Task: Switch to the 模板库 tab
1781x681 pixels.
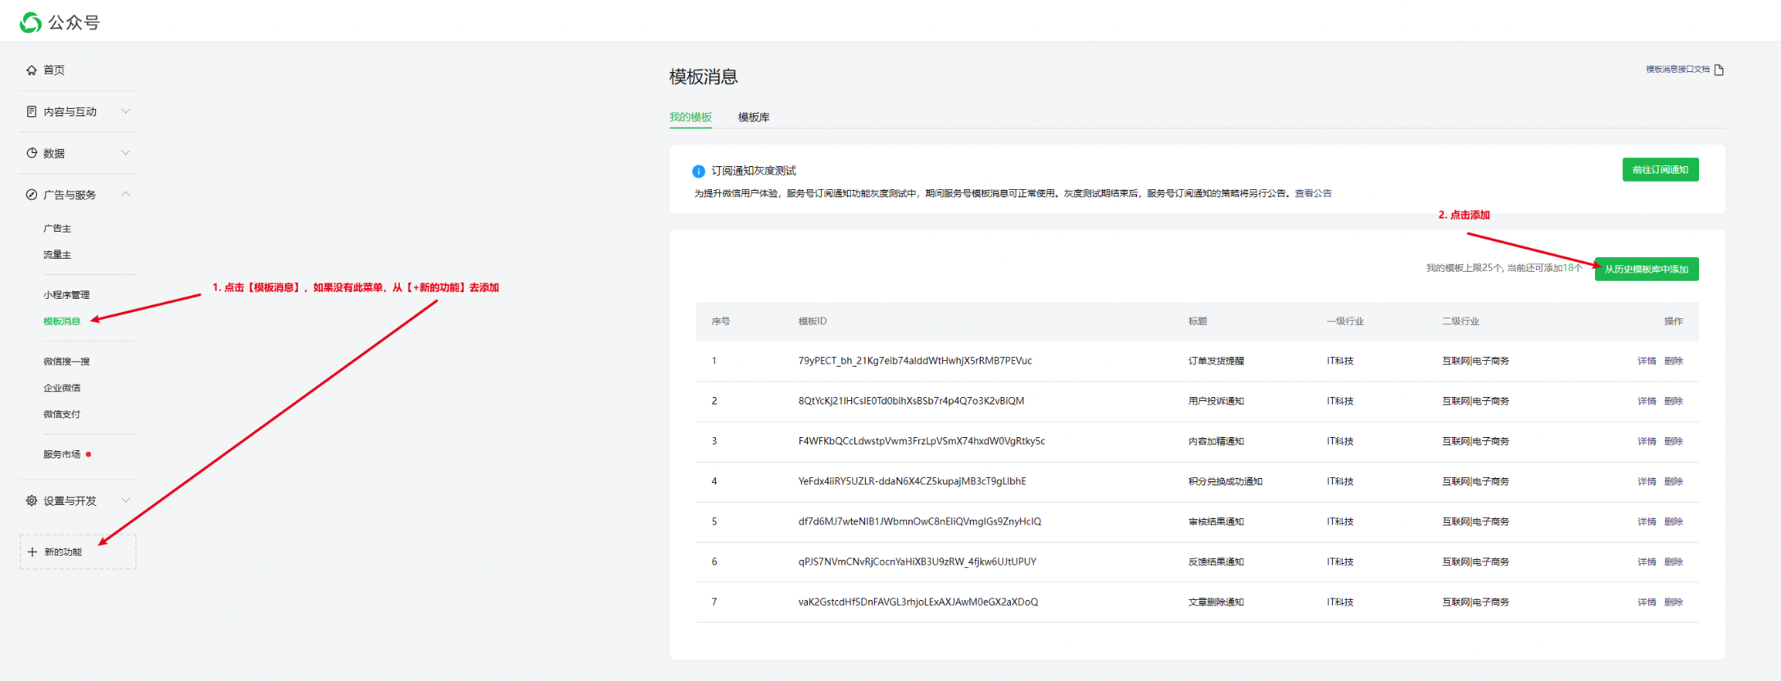Action: 753,117
